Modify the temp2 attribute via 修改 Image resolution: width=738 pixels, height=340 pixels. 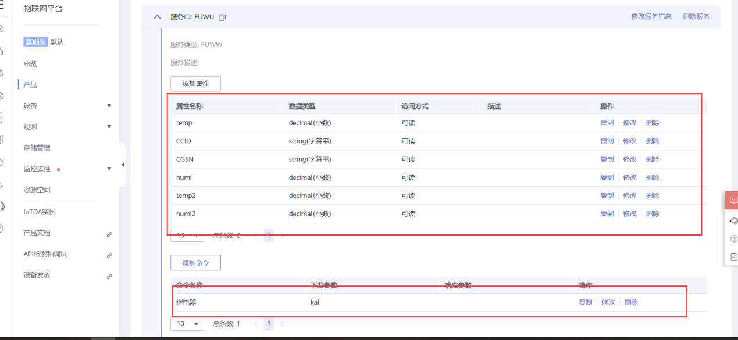(630, 196)
